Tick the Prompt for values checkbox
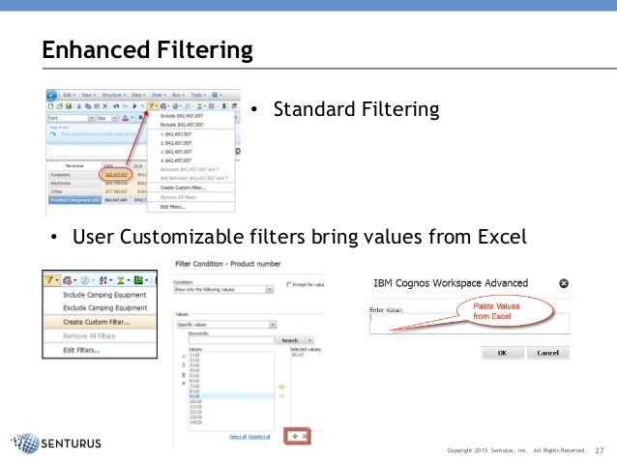Viewport: 617px width, 463px height. coord(289,284)
